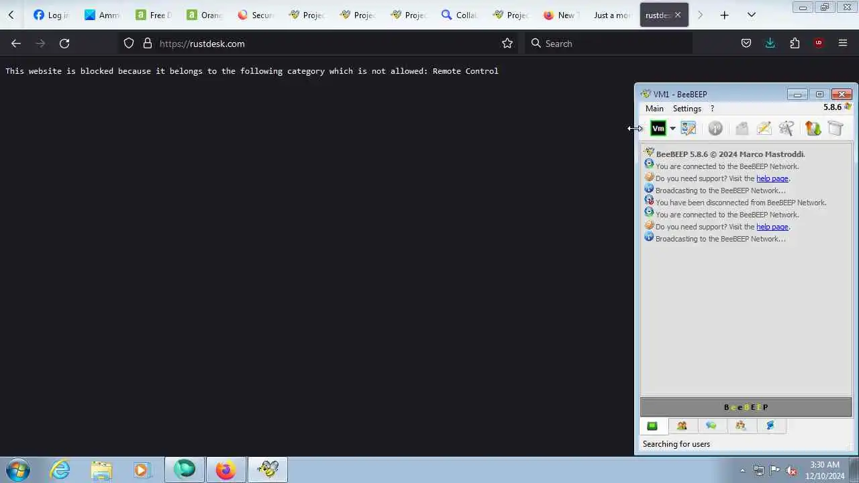
Task: Click the trash bin icon in BeeBEEP toolbar
Action: [836, 128]
